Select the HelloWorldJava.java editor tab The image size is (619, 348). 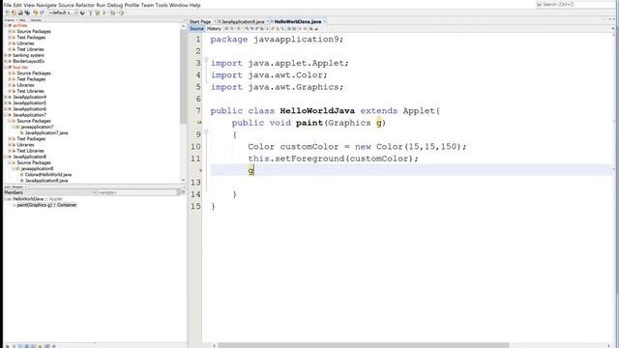[298, 21]
